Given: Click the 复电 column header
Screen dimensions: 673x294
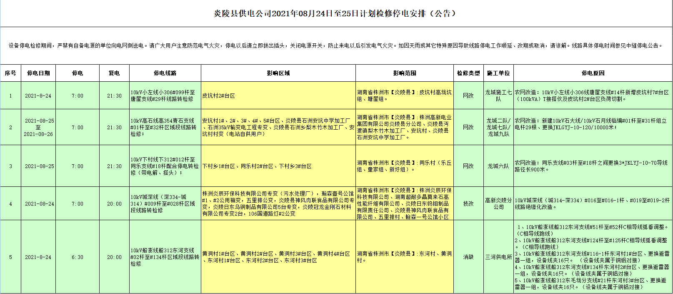Looking at the screenshot, I should point(114,73).
